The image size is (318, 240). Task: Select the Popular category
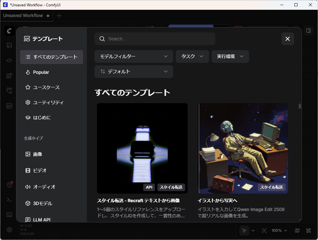pos(41,72)
